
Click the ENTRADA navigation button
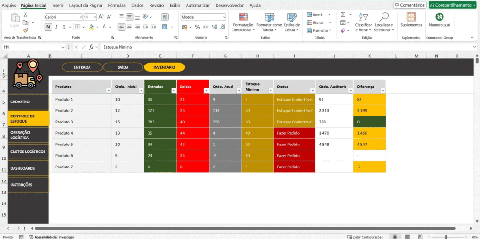point(82,67)
